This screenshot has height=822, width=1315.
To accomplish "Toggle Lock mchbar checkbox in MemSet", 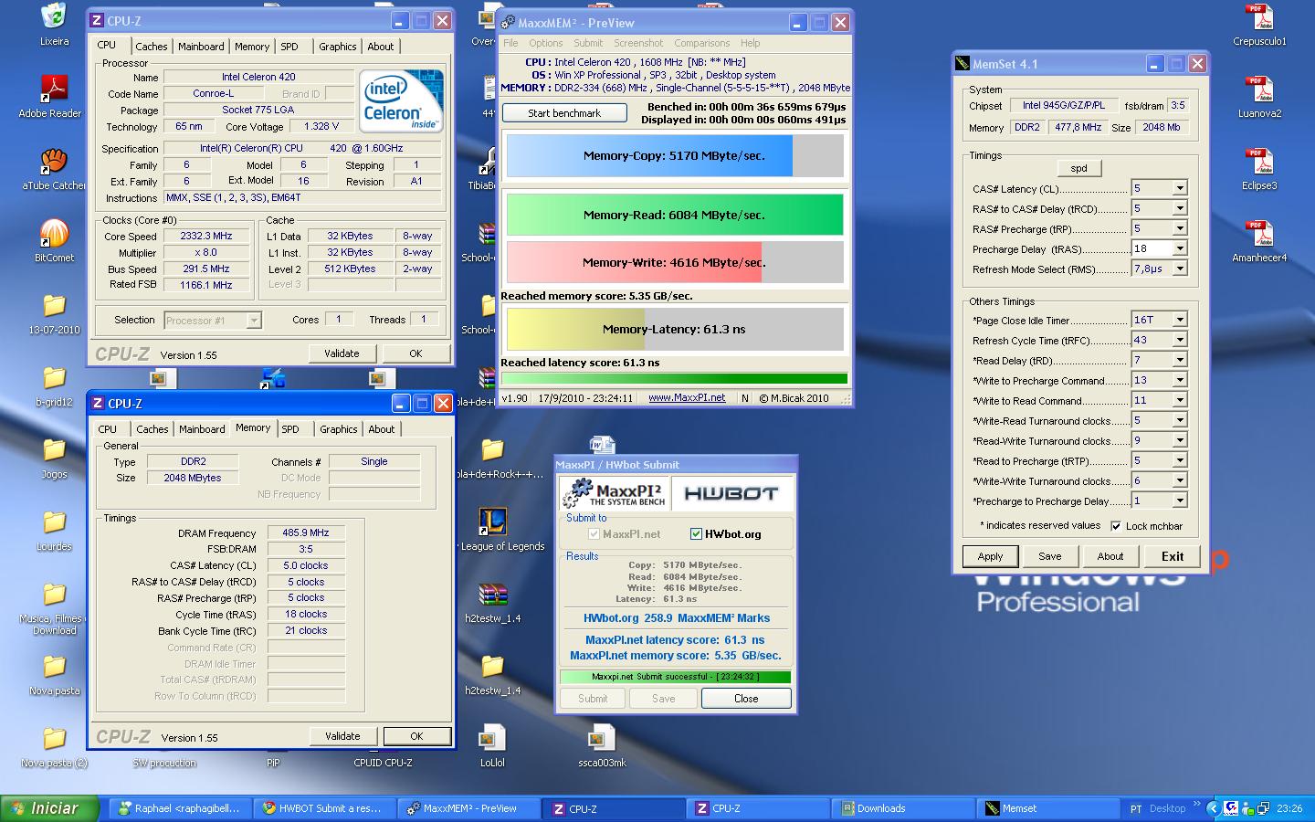I will pyautogui.click(x=1116, y=526).
